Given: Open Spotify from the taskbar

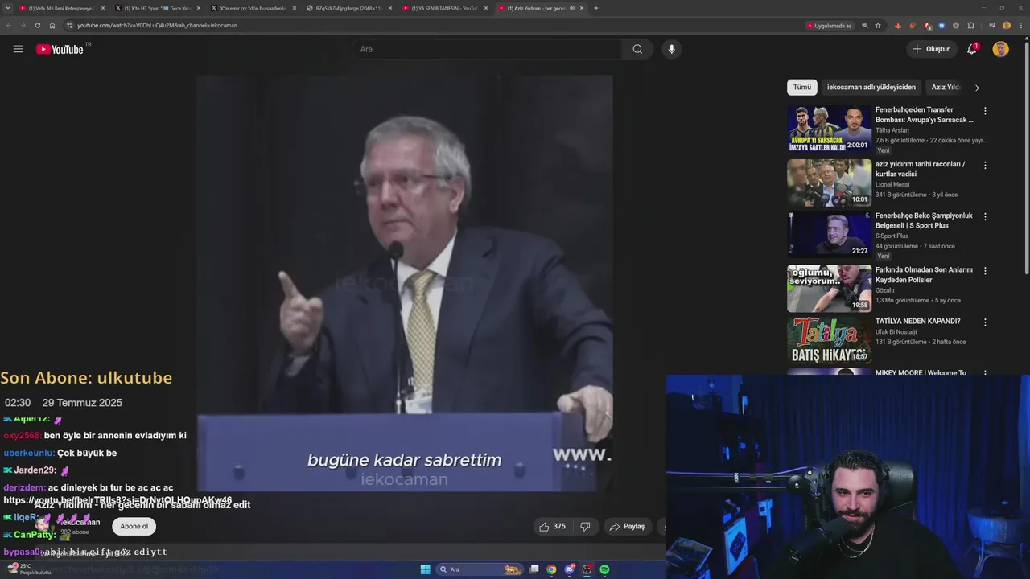Looking at the screenshot, I should pos(604,569).
